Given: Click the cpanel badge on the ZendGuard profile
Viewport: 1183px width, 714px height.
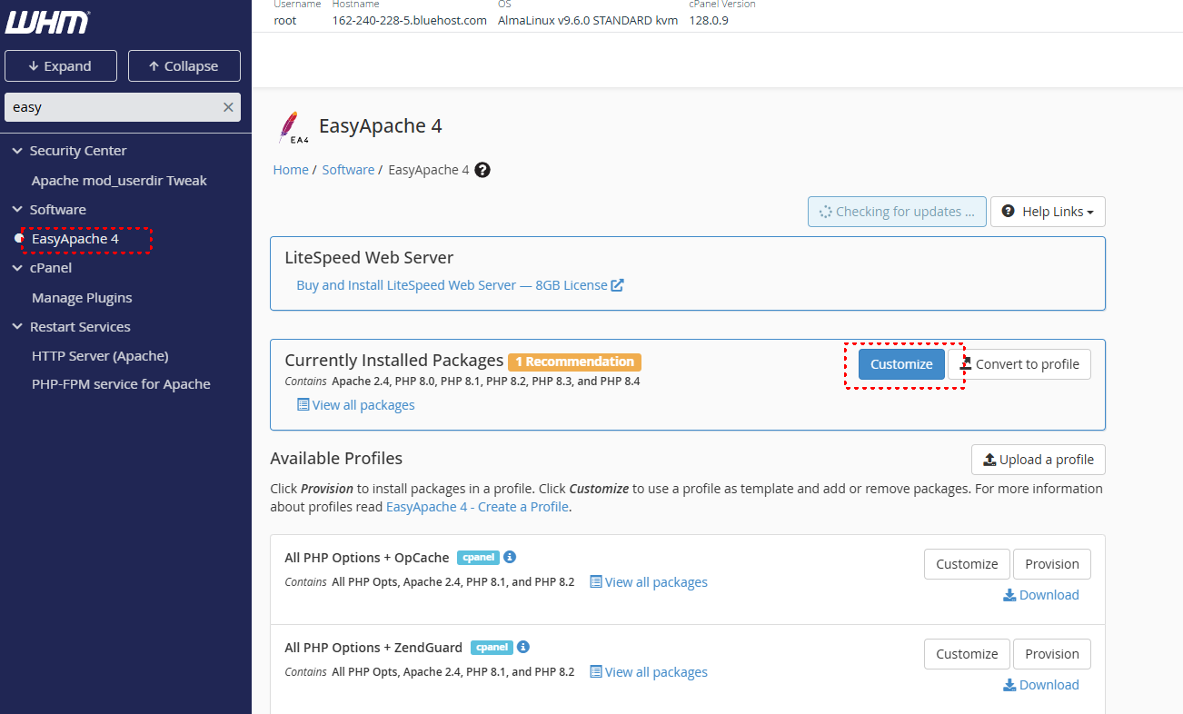Looking at the screenshot, I should point(492,648).
